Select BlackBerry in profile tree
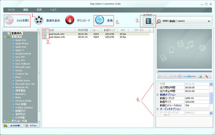This screenshot has height=135, width=215. pyautogui.click(x=20, y=94)
